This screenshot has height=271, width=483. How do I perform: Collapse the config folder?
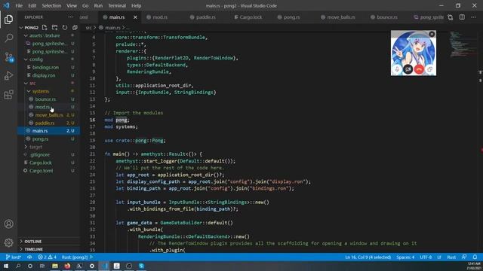26,59
